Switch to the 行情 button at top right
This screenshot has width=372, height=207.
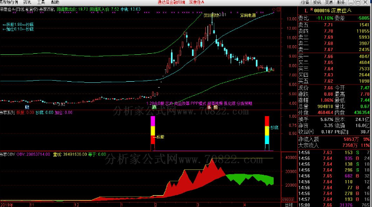[305, 2]
